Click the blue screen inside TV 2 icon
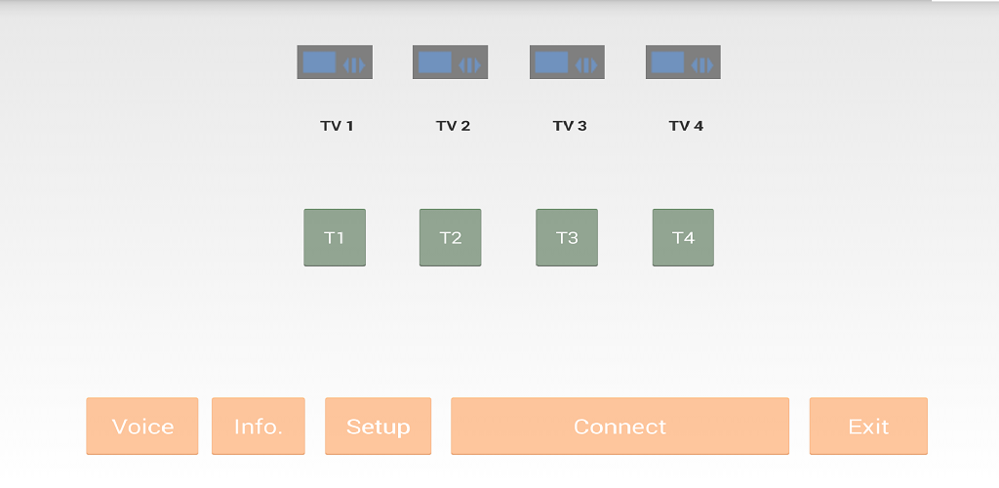Screen dimensions: 999x488 435,62
